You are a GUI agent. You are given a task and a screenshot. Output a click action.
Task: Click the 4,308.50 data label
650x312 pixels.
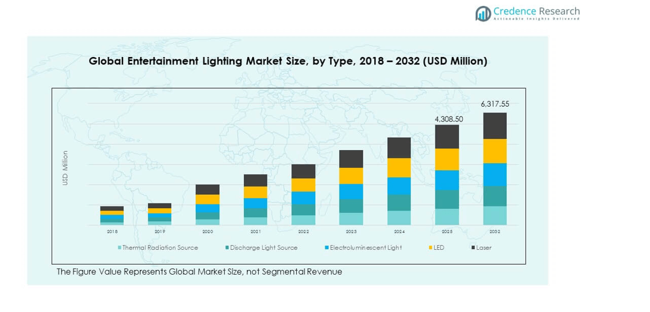448,119
